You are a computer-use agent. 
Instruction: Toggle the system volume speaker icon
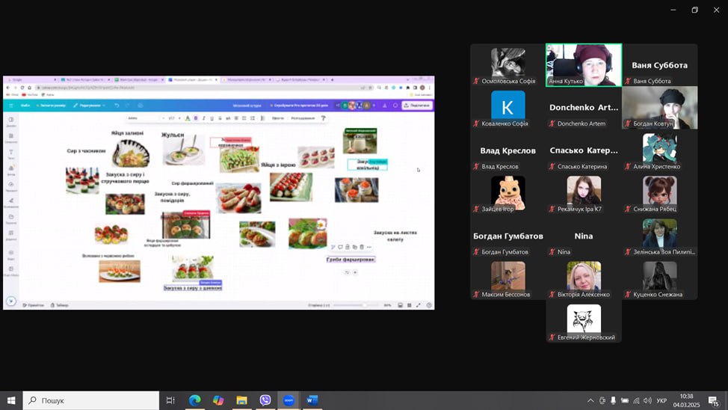[x=647, y=401]
